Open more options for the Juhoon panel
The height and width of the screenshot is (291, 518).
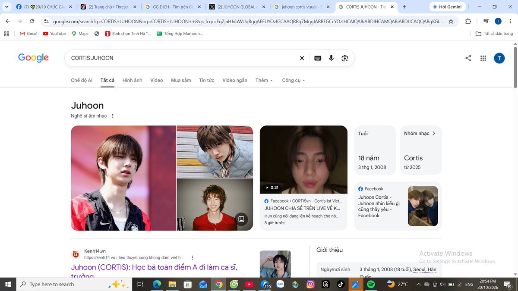[113, 116]
